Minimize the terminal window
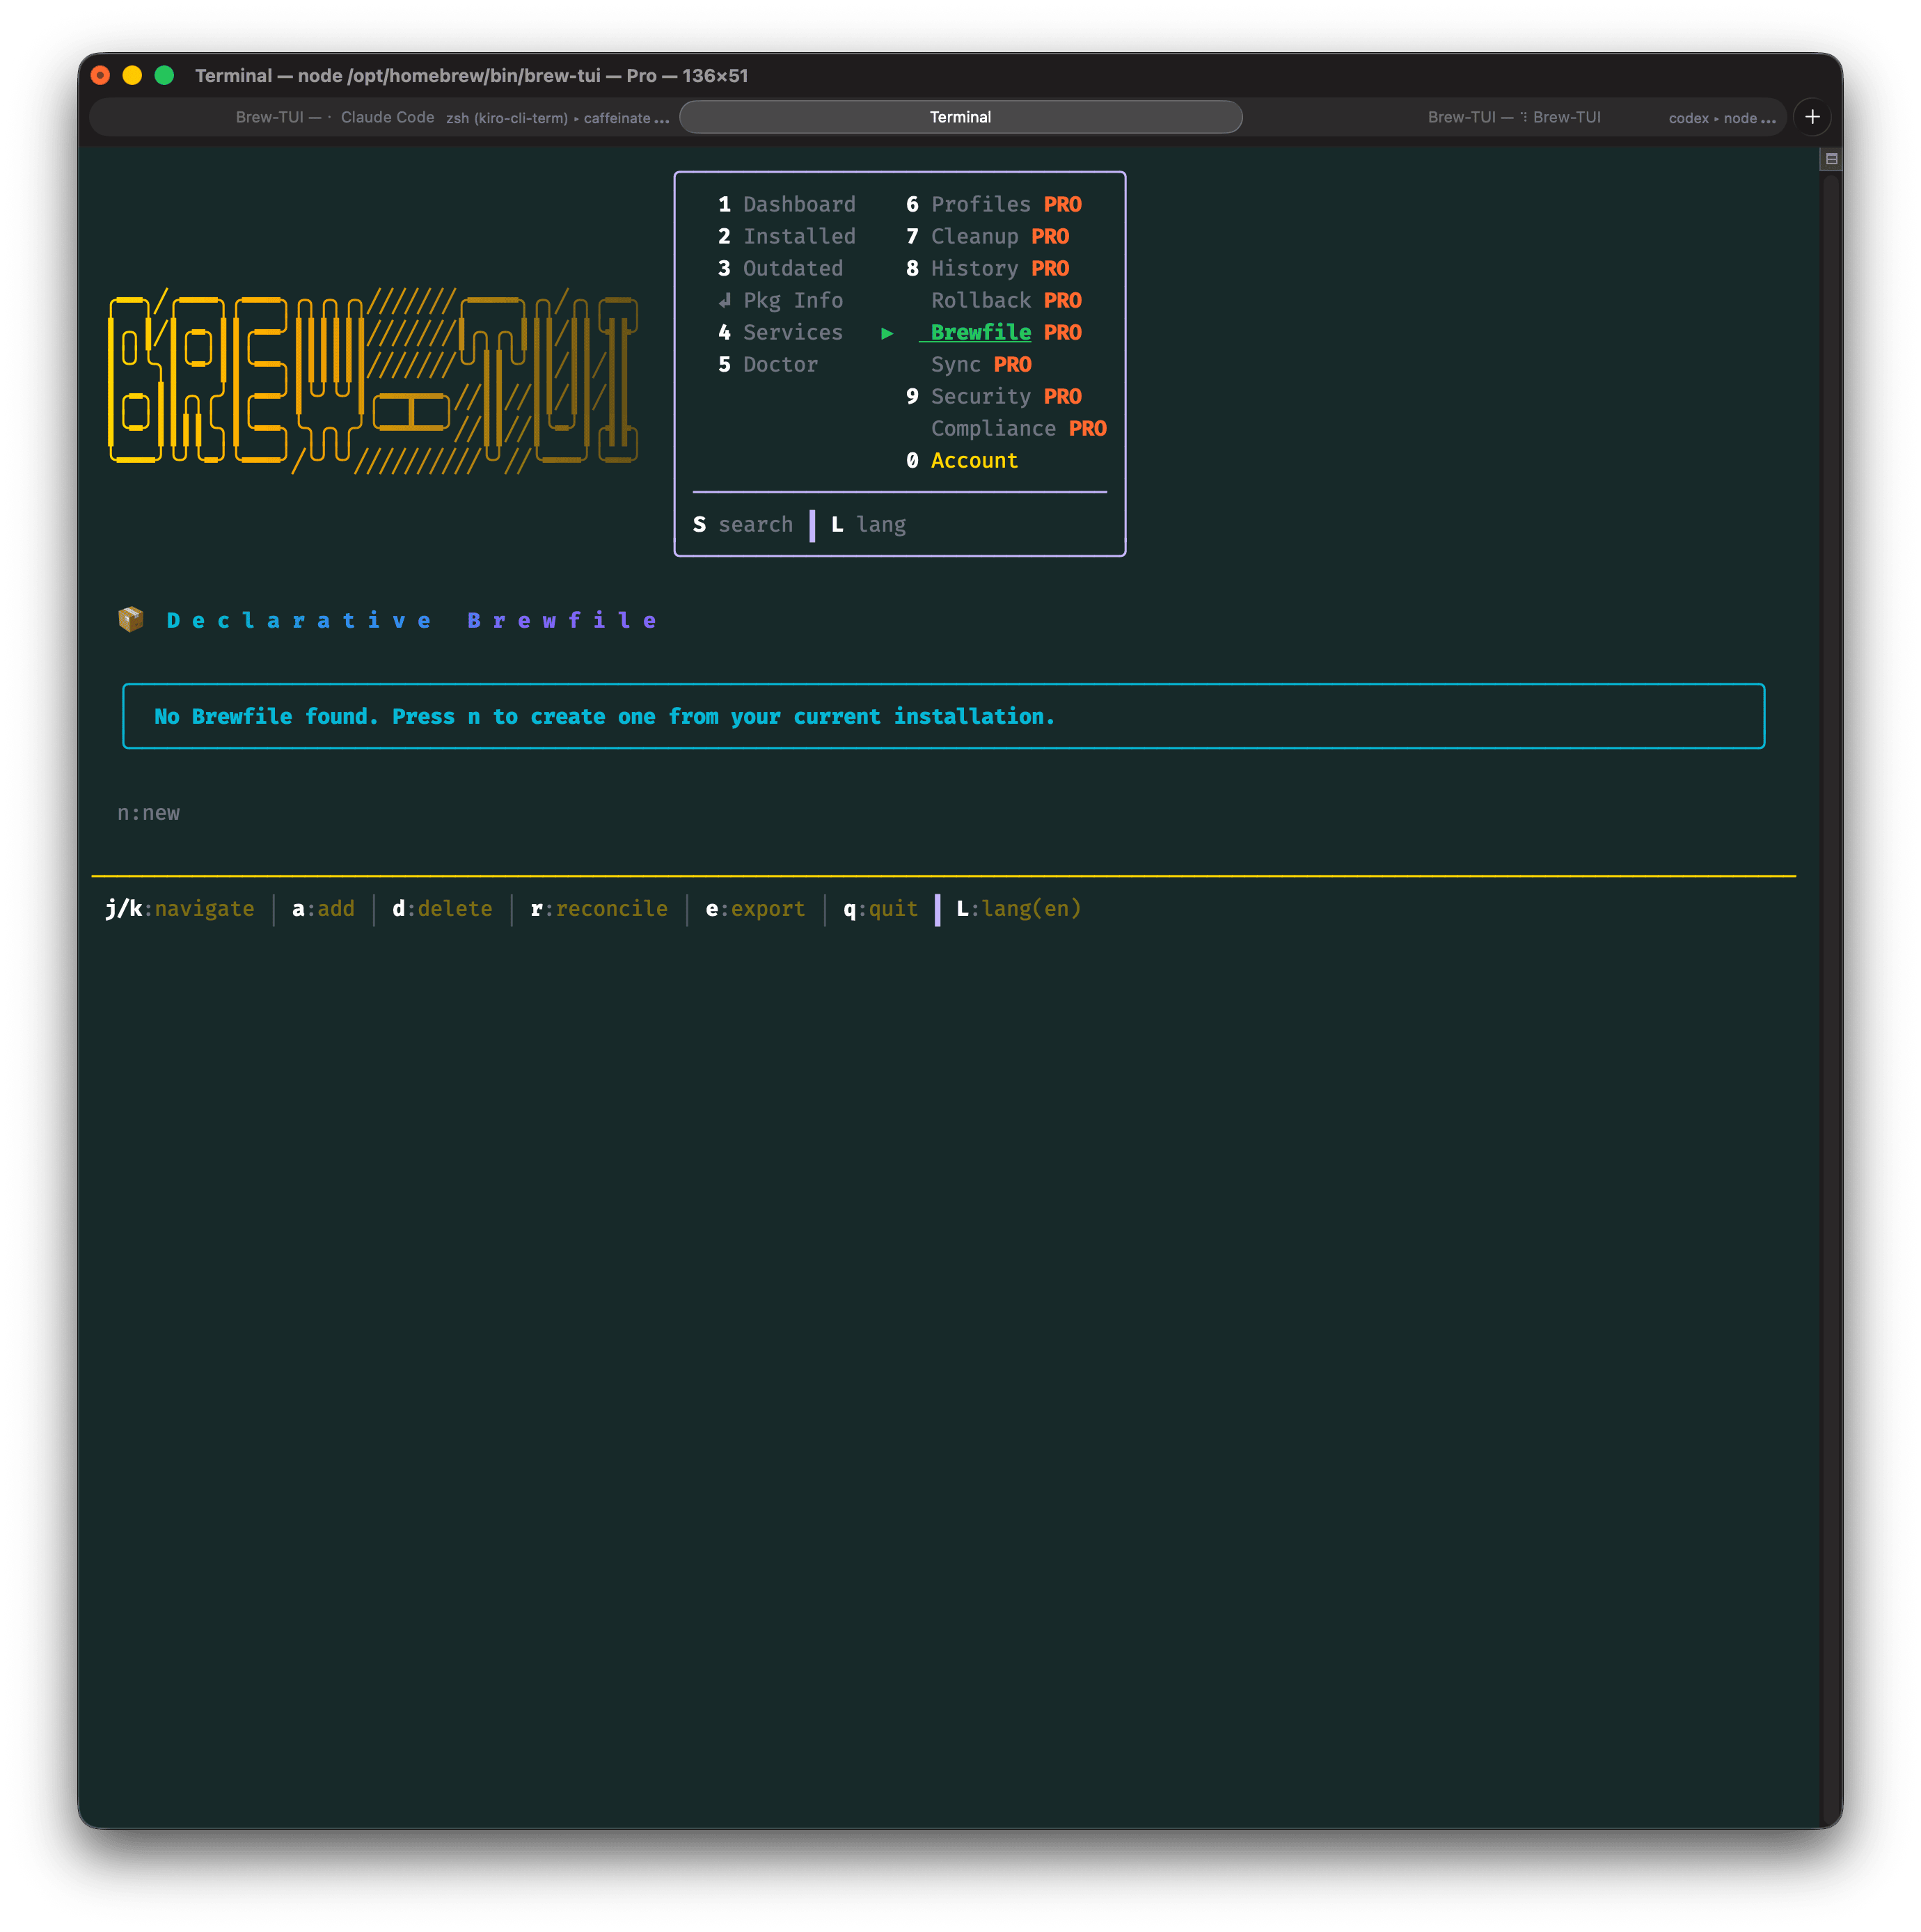This screenshot has width=1921, height=1932. 132,75
